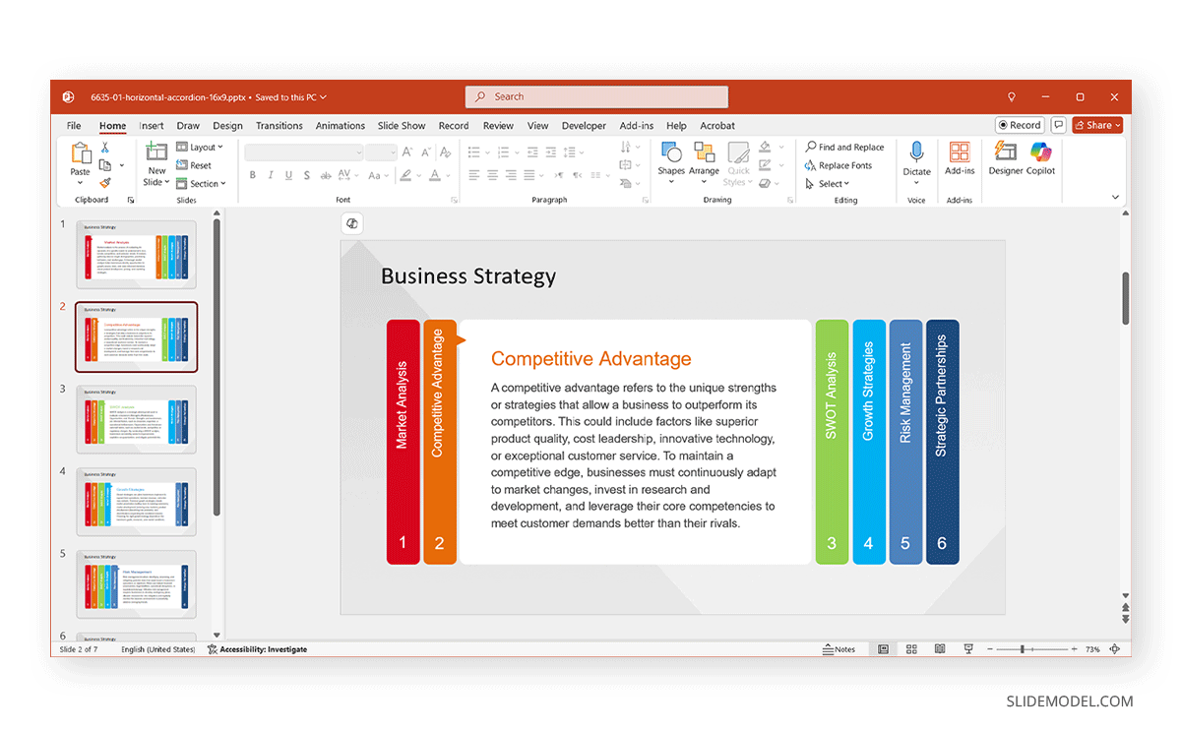
Task: Switch to Reading View
Action: 940,649
